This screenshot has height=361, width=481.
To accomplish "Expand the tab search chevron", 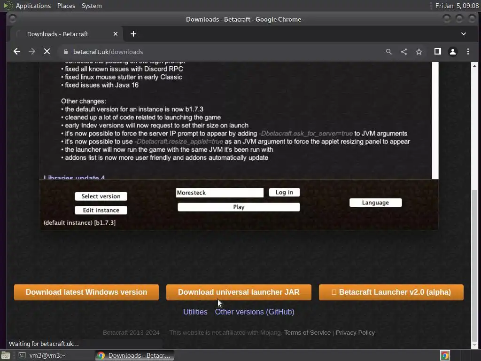I will [x=464, y=34].
